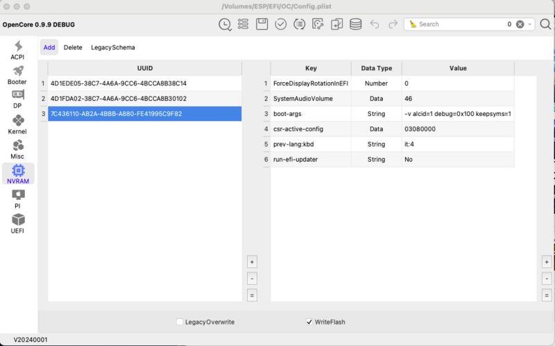Clear the search field with X button

pos(520,24)
